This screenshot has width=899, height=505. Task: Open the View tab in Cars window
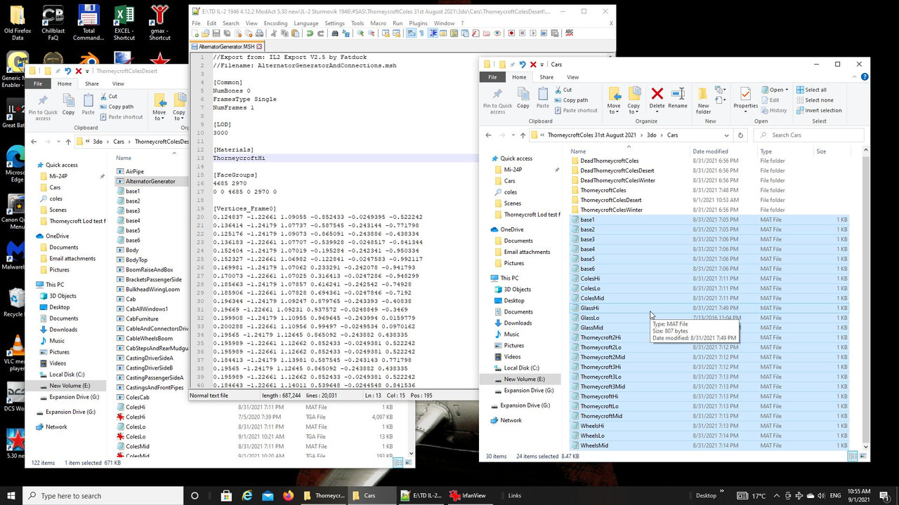click(572, 77)
